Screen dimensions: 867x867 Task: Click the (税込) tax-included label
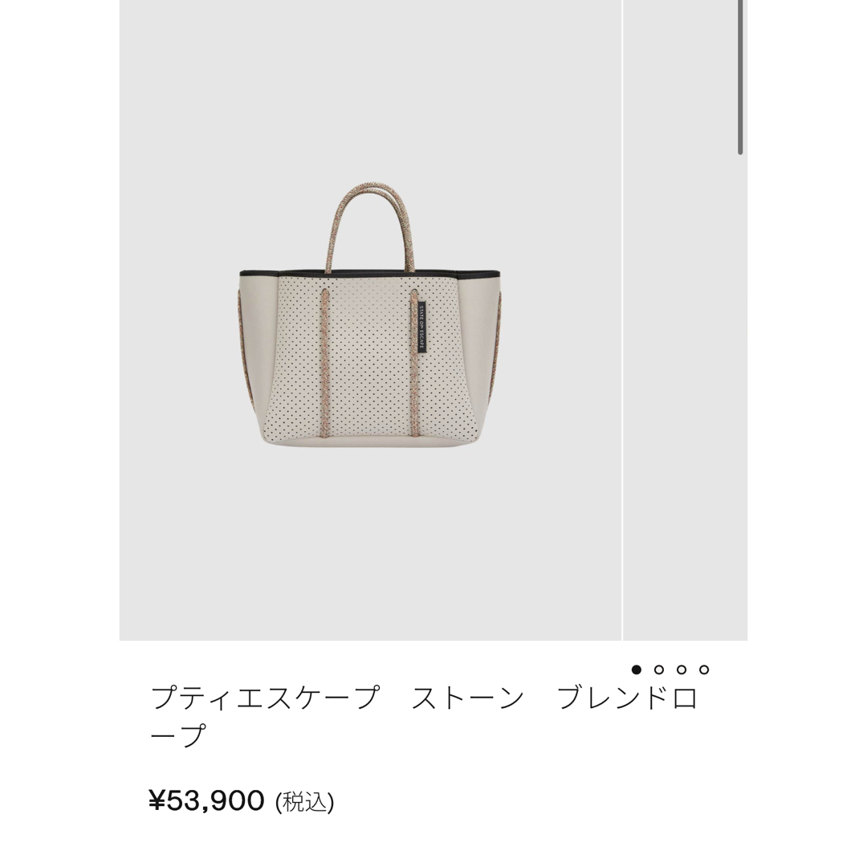coord(305,802)
